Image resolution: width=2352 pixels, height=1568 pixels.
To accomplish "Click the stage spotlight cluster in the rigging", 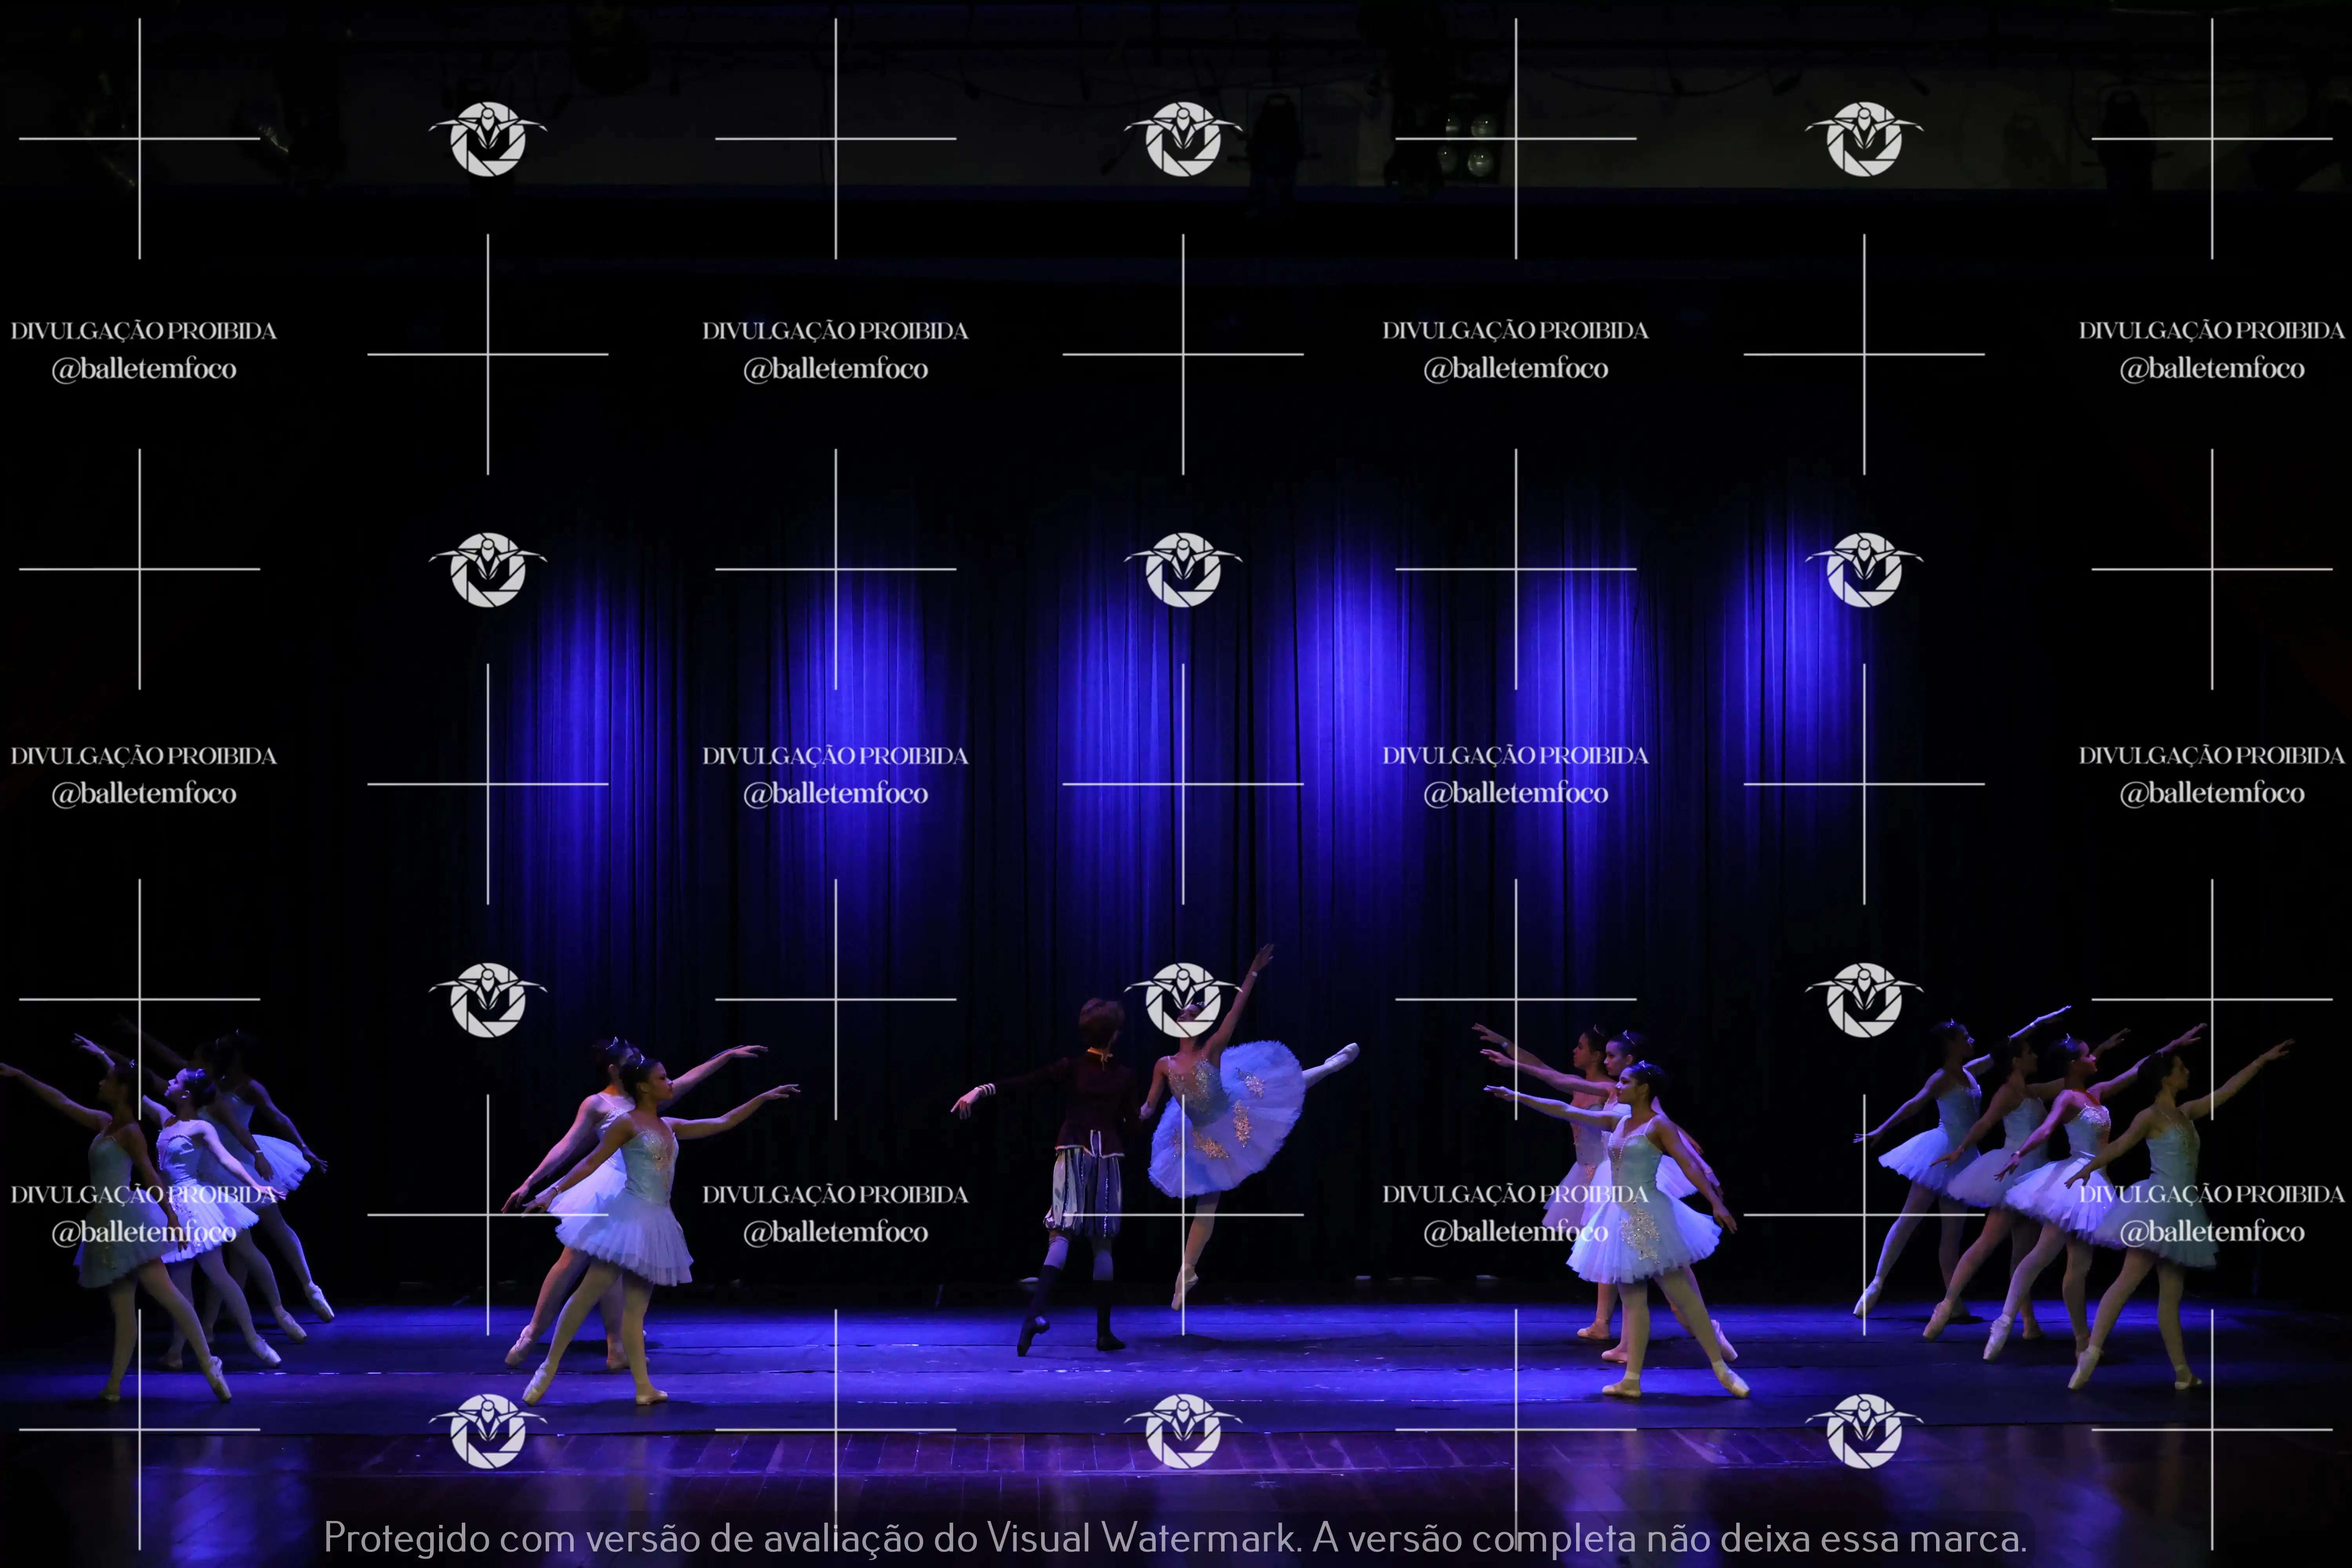I will tap(1467, 145).
